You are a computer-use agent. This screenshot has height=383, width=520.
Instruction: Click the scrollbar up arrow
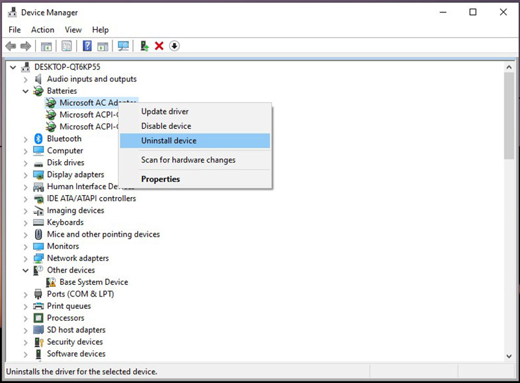(509, 68)
